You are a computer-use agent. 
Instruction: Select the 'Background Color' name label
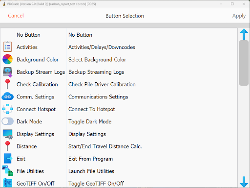point(38,60)
